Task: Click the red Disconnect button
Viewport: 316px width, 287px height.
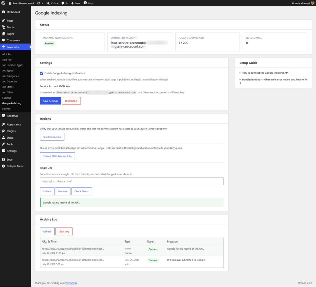Action: point(71,101)
